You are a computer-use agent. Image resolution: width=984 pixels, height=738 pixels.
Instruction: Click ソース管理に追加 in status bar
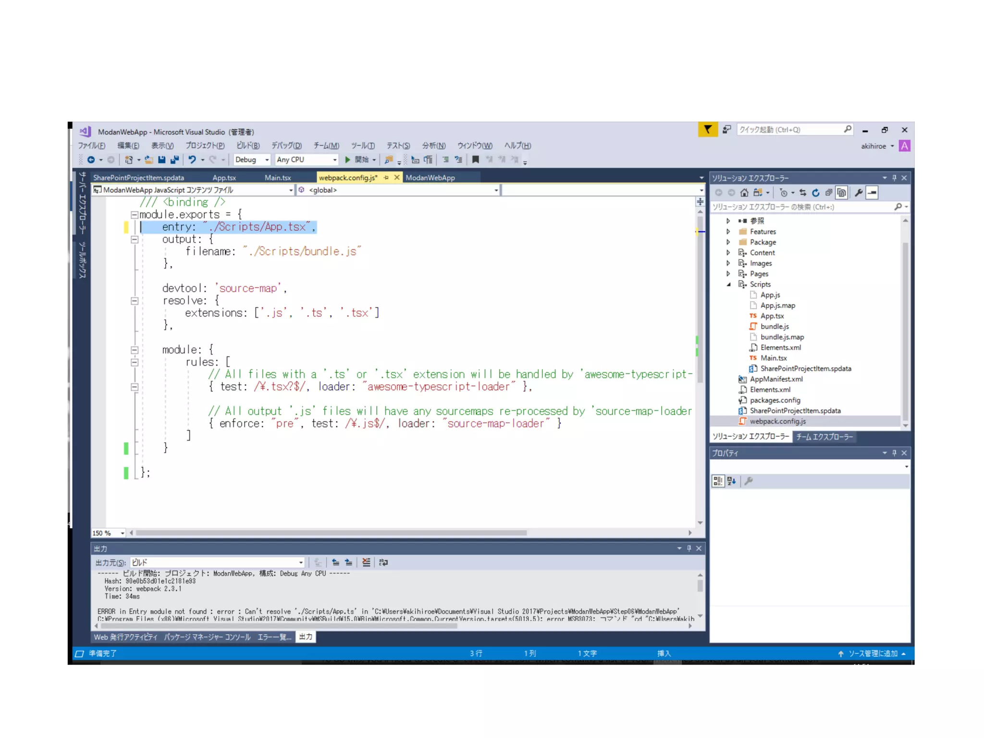(x=872, y=653)
